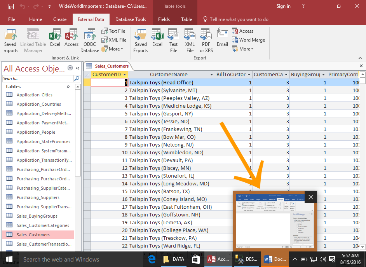Viewport: 366px width, 267px height.
Task: Export to XML File
Action: coord(190,41)
